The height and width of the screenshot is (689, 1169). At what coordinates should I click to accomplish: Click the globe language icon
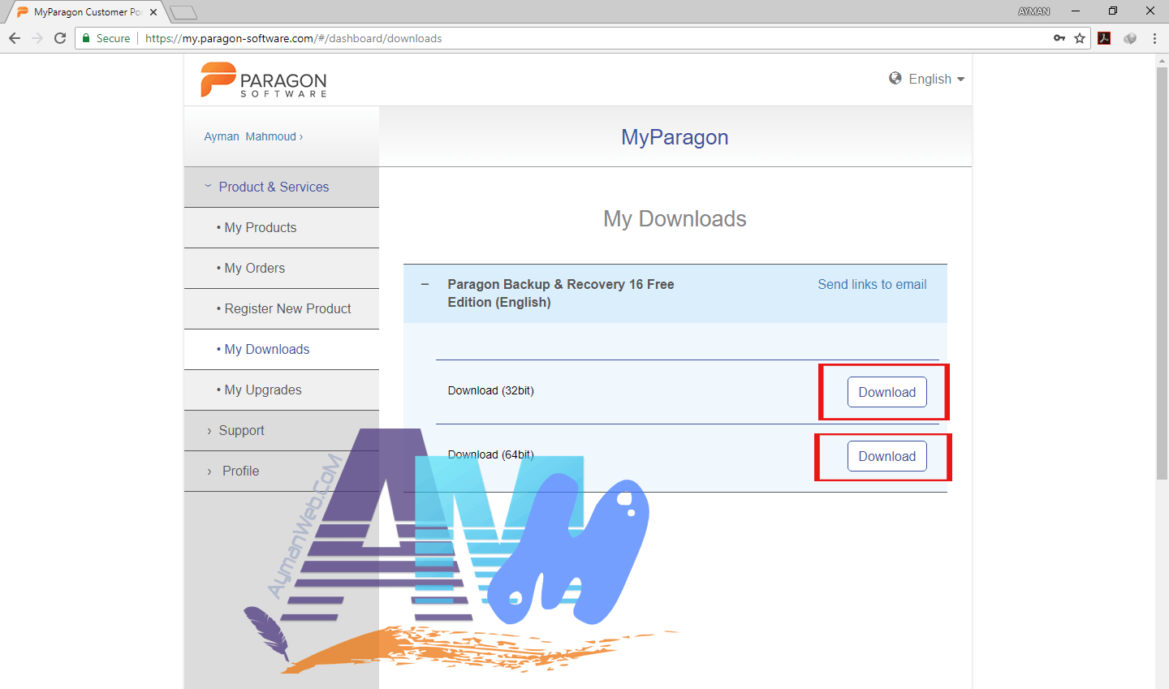coord(895,78)
